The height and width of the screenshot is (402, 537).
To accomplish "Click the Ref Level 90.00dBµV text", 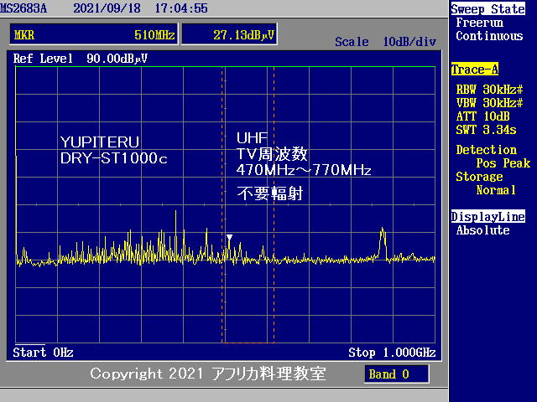I will click(81, 59).
